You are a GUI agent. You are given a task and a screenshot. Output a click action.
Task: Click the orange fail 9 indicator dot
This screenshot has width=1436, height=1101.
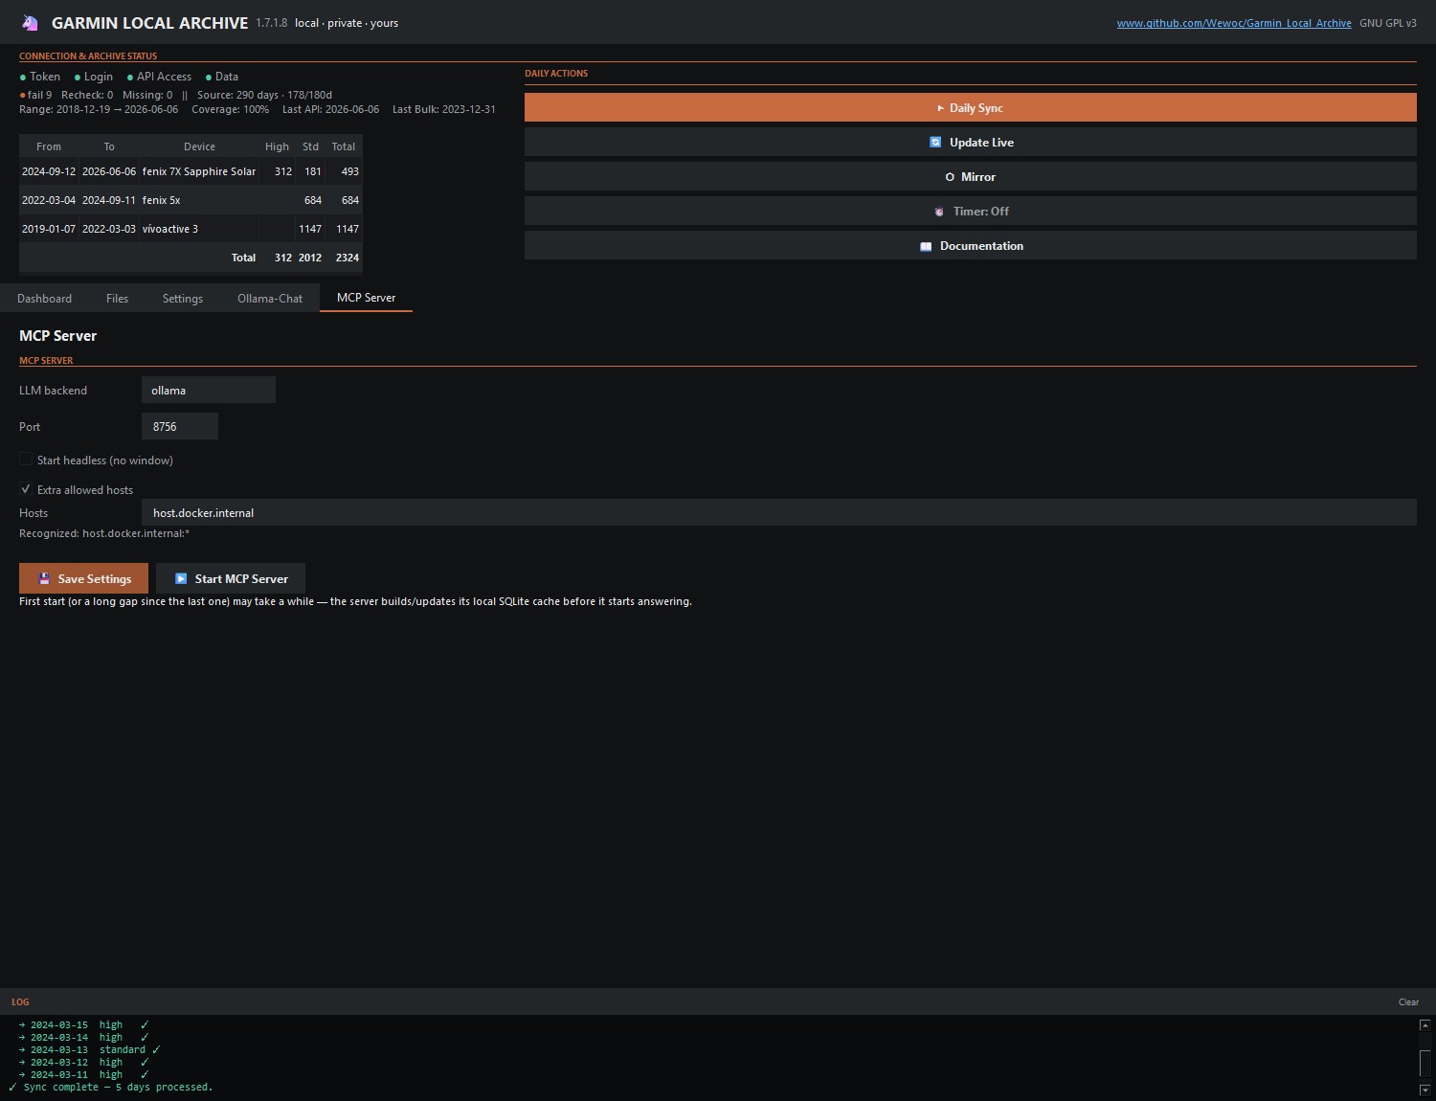pos(22,96)
